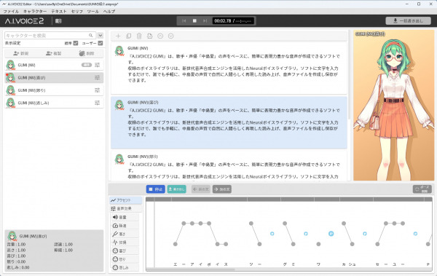Click the stop square in top transport
The height and width of the screenshot is (276, 437).
[194, 21]
